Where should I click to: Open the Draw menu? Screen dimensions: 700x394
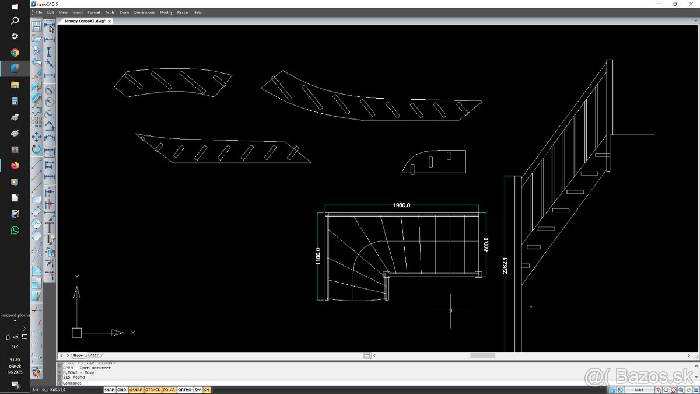coord(124,12)
